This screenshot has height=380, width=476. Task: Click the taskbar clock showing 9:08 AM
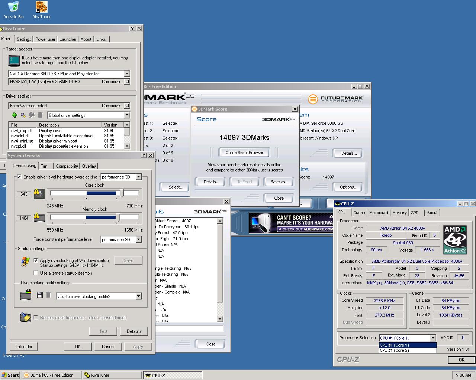coord(463,375)
